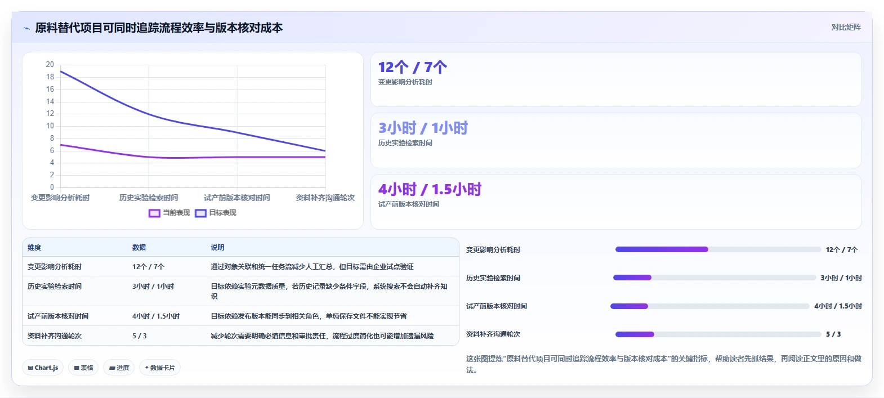Toggle the 目标表现 legend swatch

coord(200,213)
